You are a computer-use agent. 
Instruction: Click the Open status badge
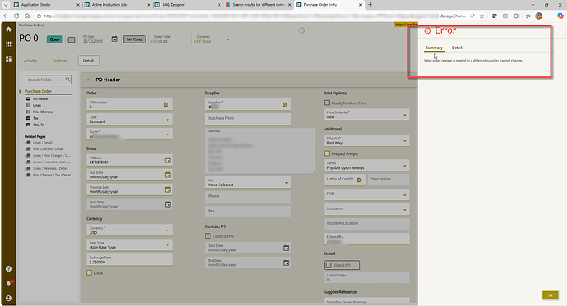(54, 39)
